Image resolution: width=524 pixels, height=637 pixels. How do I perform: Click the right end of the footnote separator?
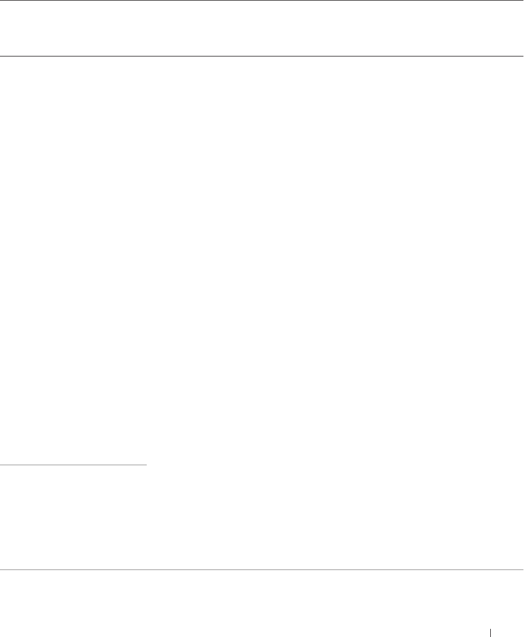pyautogui.click(x=146, y=465)
